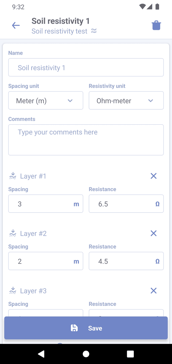Click the Name input field
The height and width of the screenshot is (364, 172).
[x=86, y=67]
